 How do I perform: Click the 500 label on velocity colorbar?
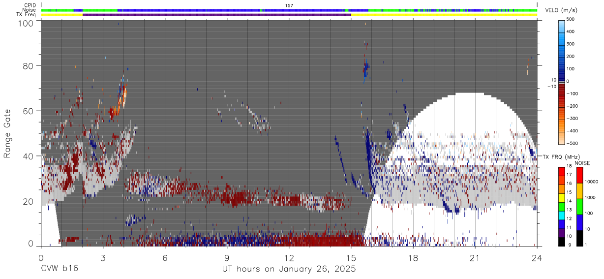tap(572, 19)
